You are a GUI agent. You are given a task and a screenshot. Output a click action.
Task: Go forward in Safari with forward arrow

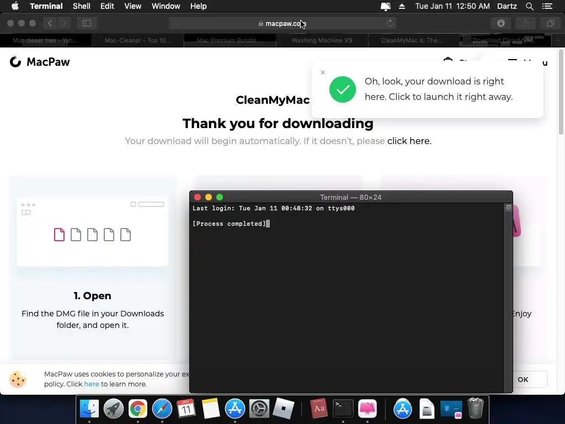64,23
